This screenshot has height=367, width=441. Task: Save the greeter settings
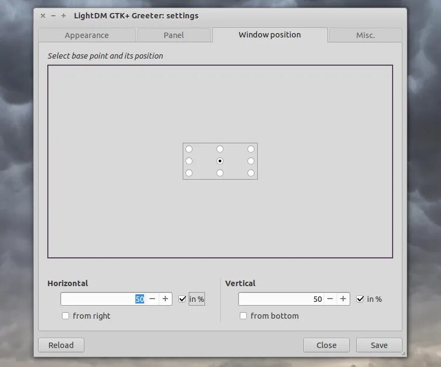(x=379, y=345)
